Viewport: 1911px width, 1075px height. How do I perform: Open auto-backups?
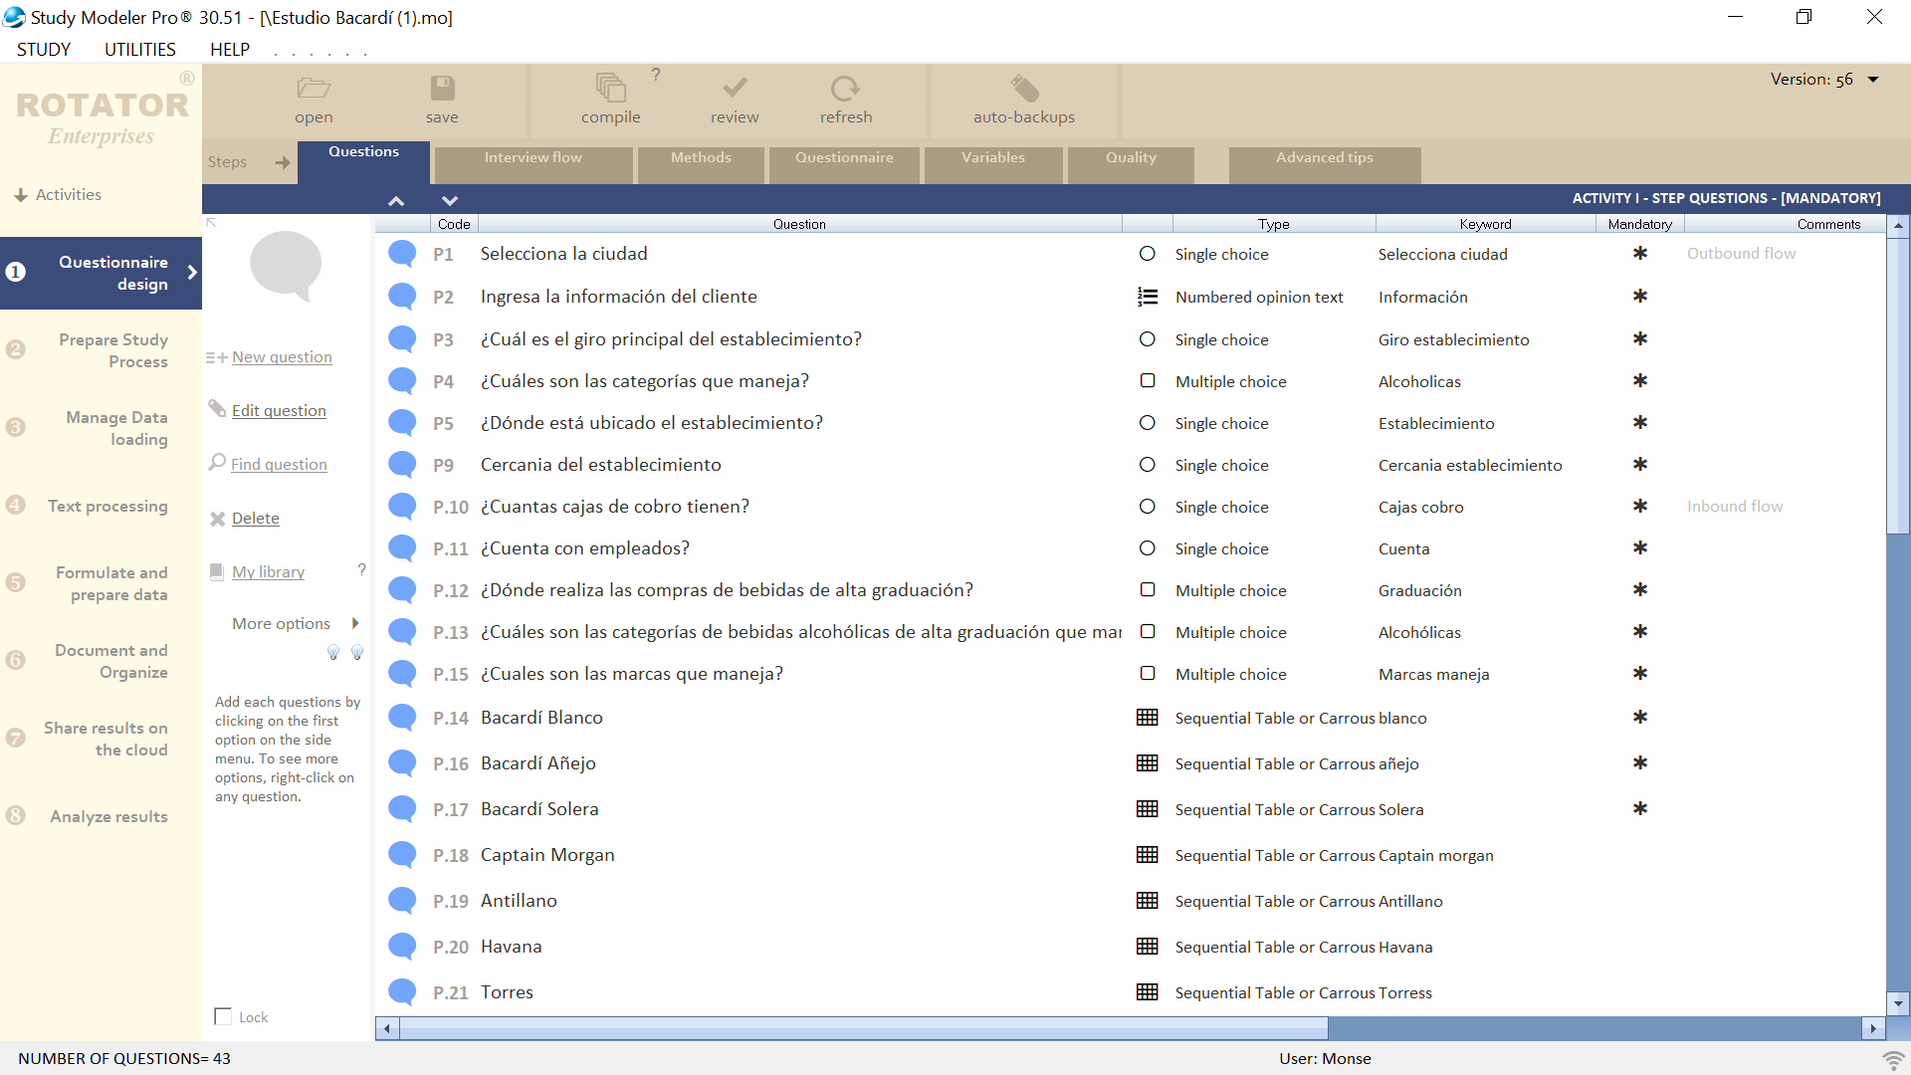click(1023, 100)
